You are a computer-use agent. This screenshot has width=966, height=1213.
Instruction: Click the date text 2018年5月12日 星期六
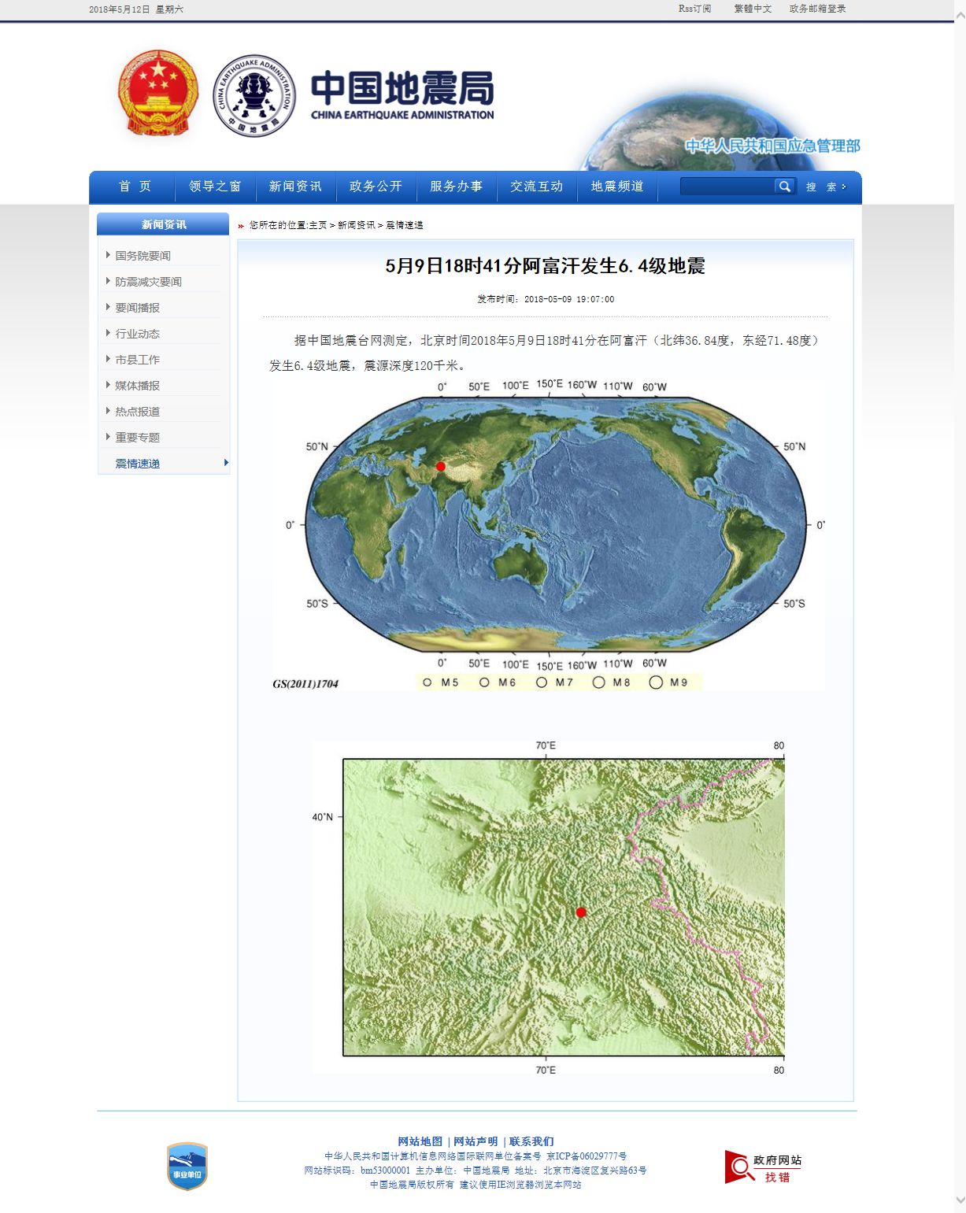point(136,9)
